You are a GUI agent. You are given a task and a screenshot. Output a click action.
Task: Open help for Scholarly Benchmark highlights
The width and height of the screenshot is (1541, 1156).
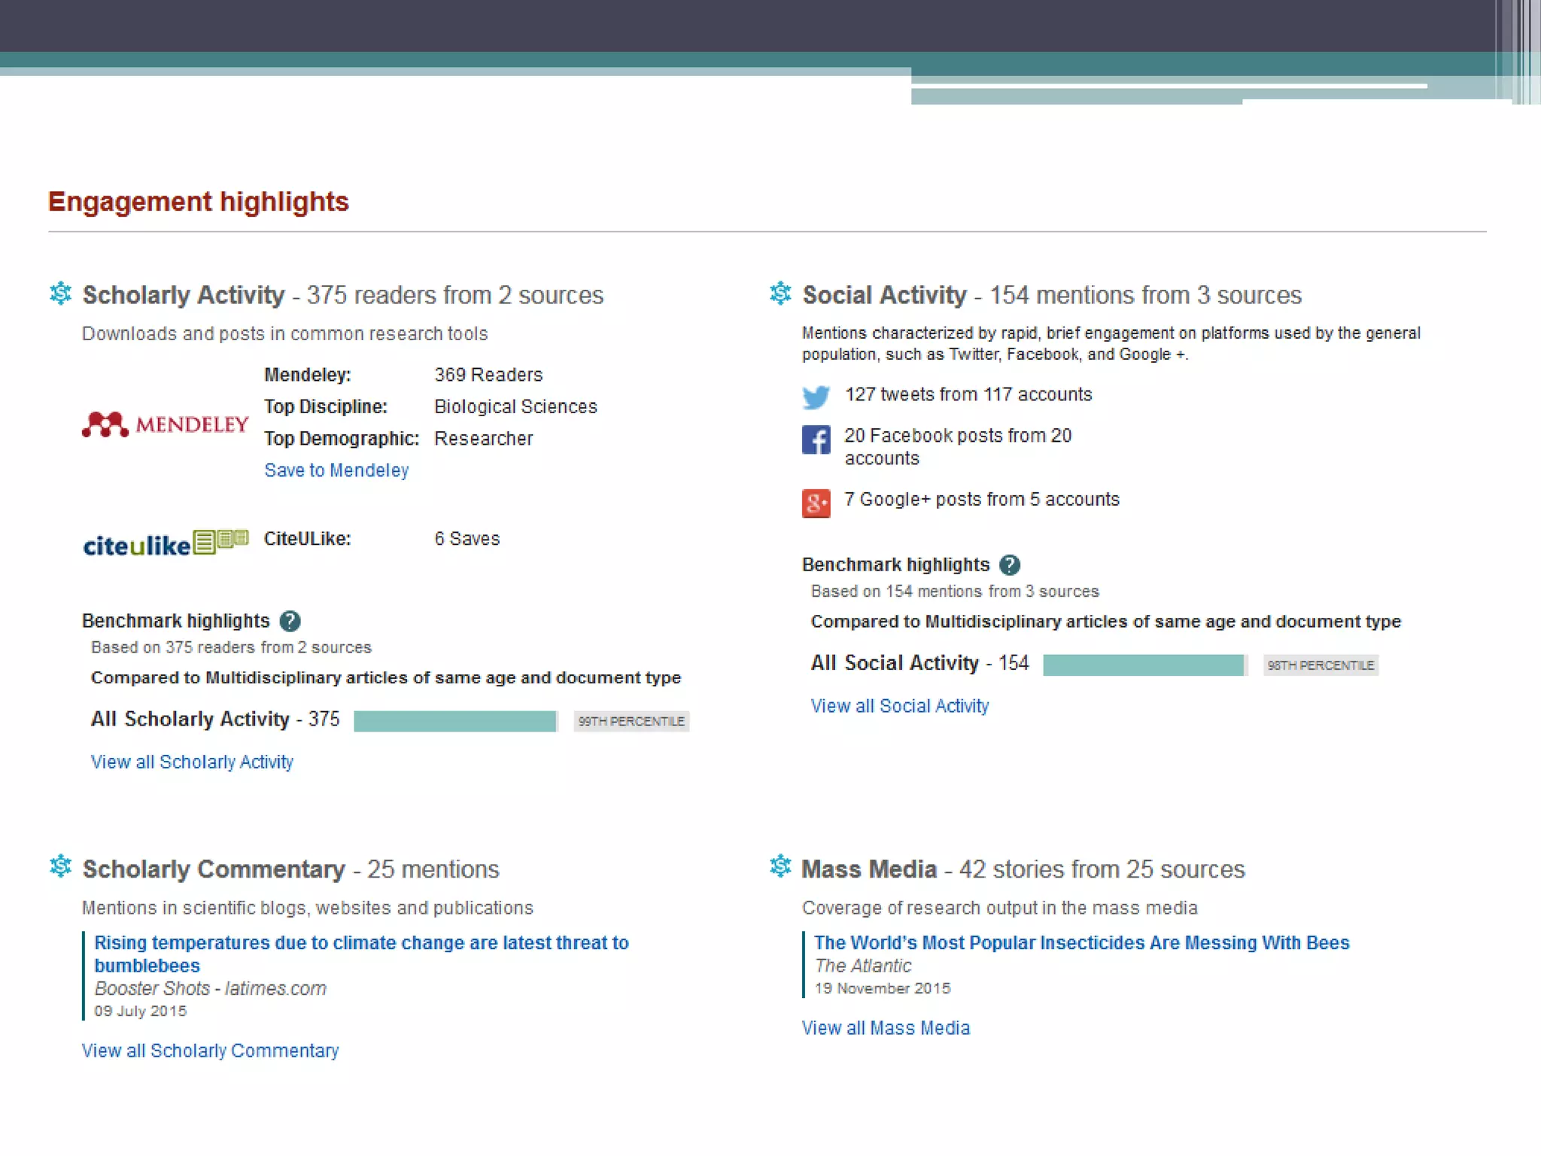tap(290, 621)
